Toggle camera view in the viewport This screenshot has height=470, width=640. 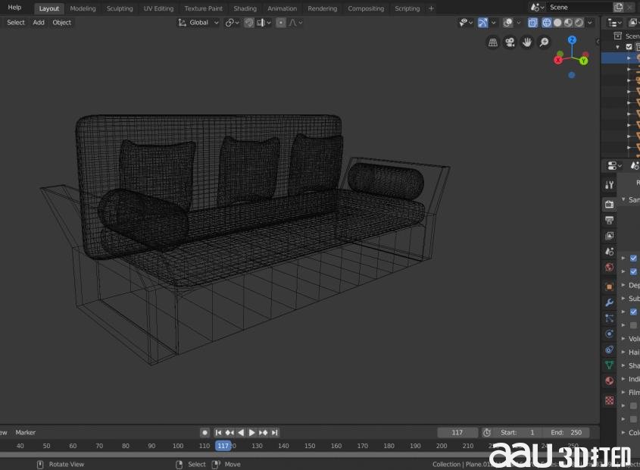point(510,42)
